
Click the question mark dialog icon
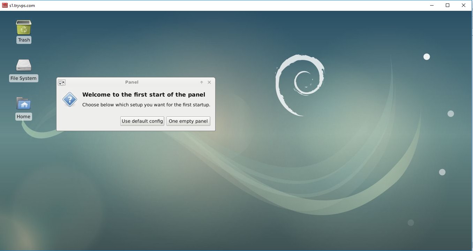coord(70,100)
